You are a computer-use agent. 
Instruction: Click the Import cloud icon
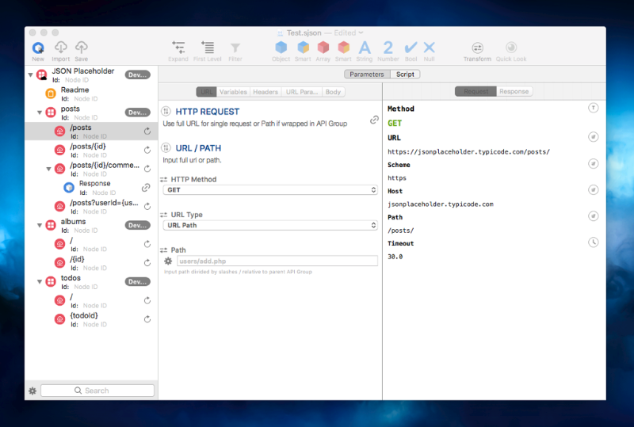[60, 48]
